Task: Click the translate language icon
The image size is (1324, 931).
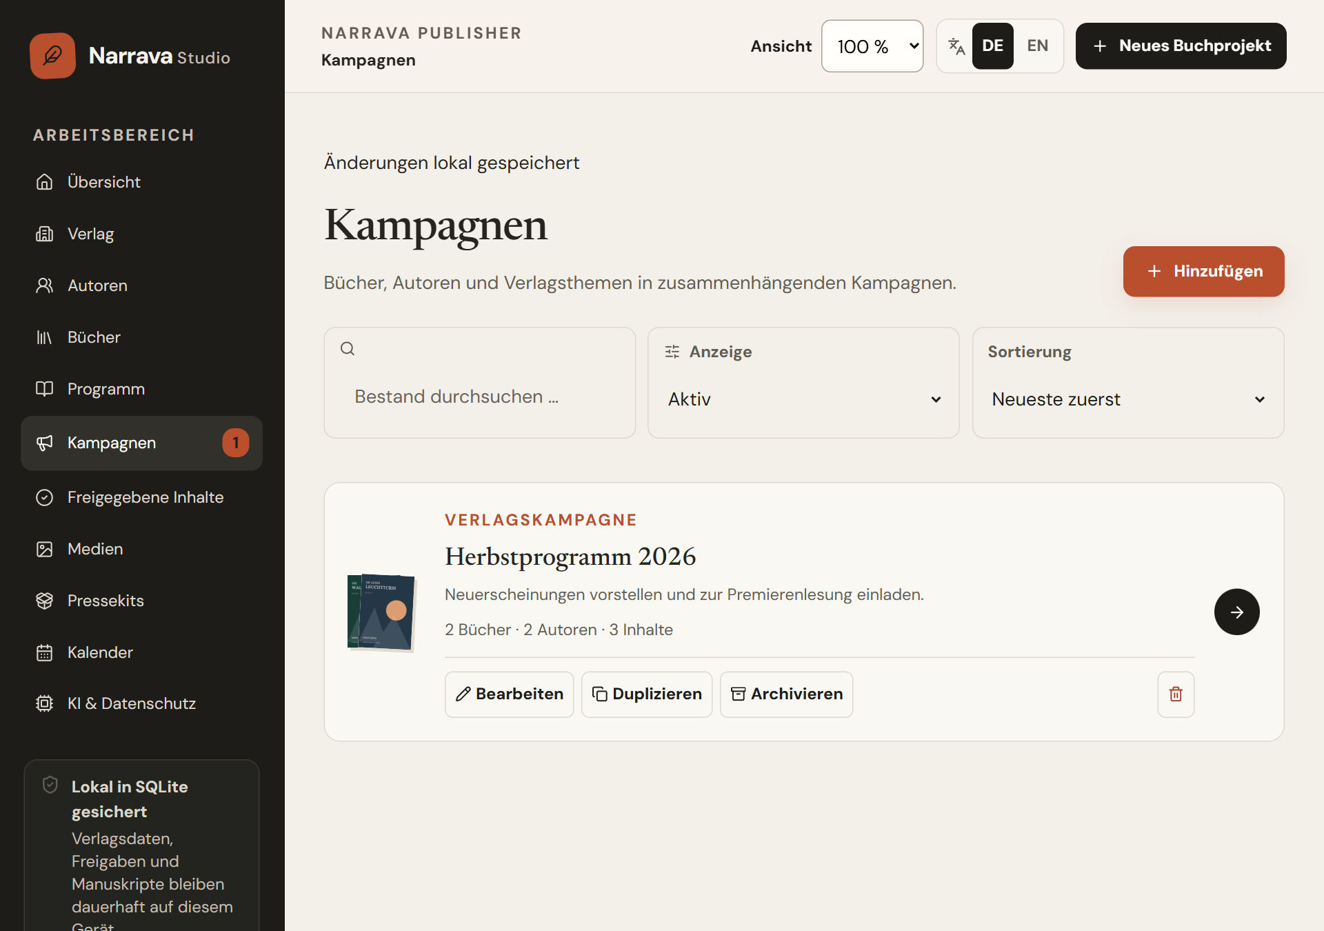Action: 956,46
